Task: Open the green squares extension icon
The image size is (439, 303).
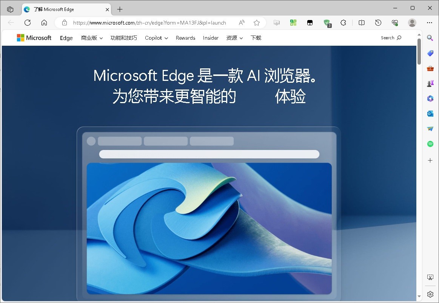Action: pyautogui.click(x=293, y=23)
